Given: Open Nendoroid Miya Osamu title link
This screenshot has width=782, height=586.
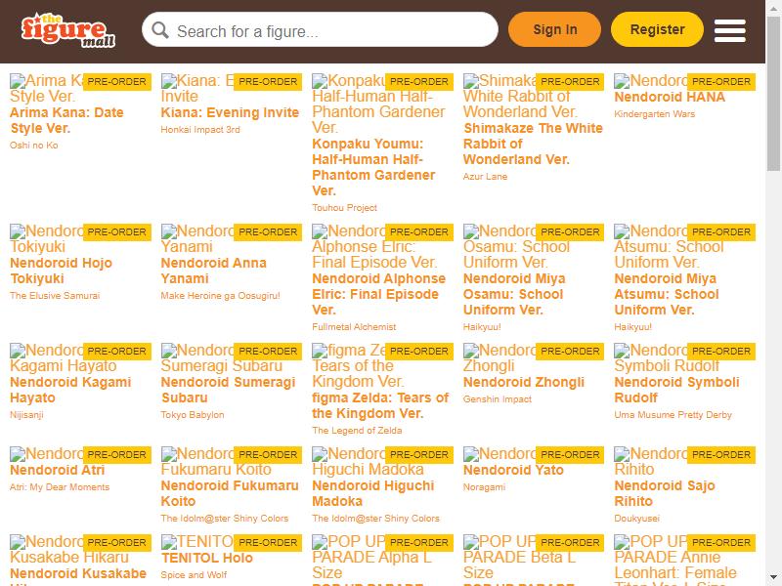Looking at the screenshot, I should (x=514, y=294).
